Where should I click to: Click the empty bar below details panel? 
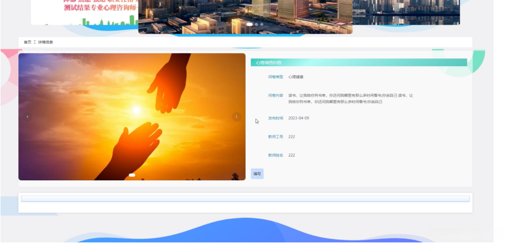245,198
